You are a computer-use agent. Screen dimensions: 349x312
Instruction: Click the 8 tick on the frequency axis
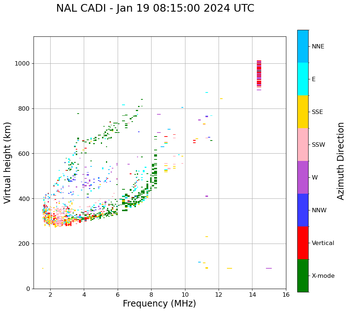151,295
